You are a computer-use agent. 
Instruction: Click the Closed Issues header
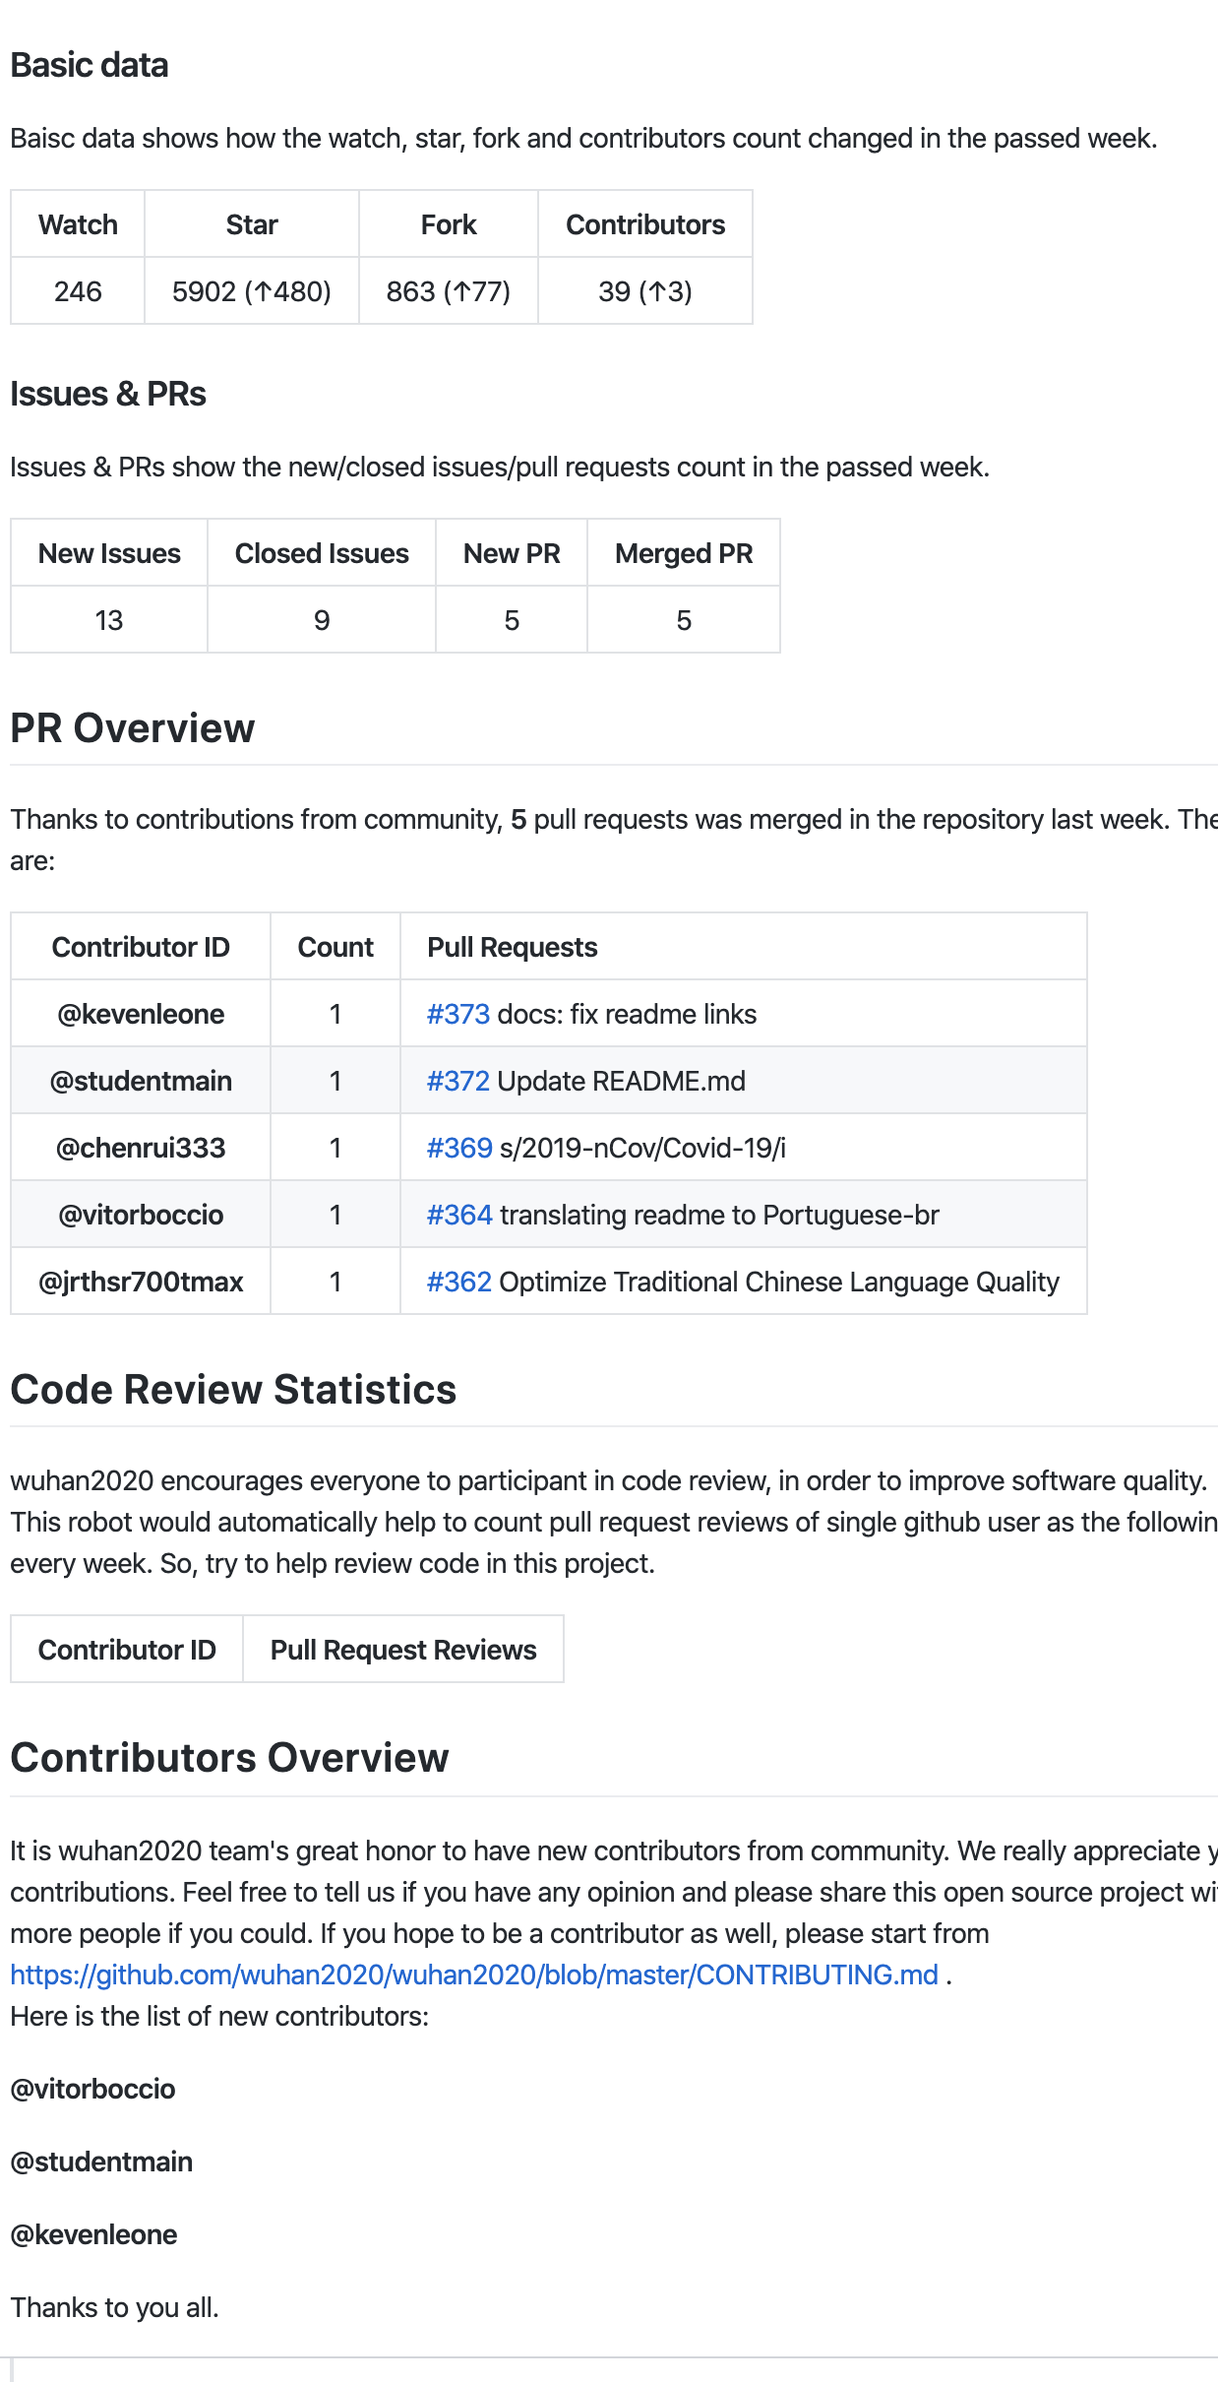tap(322, 553)
